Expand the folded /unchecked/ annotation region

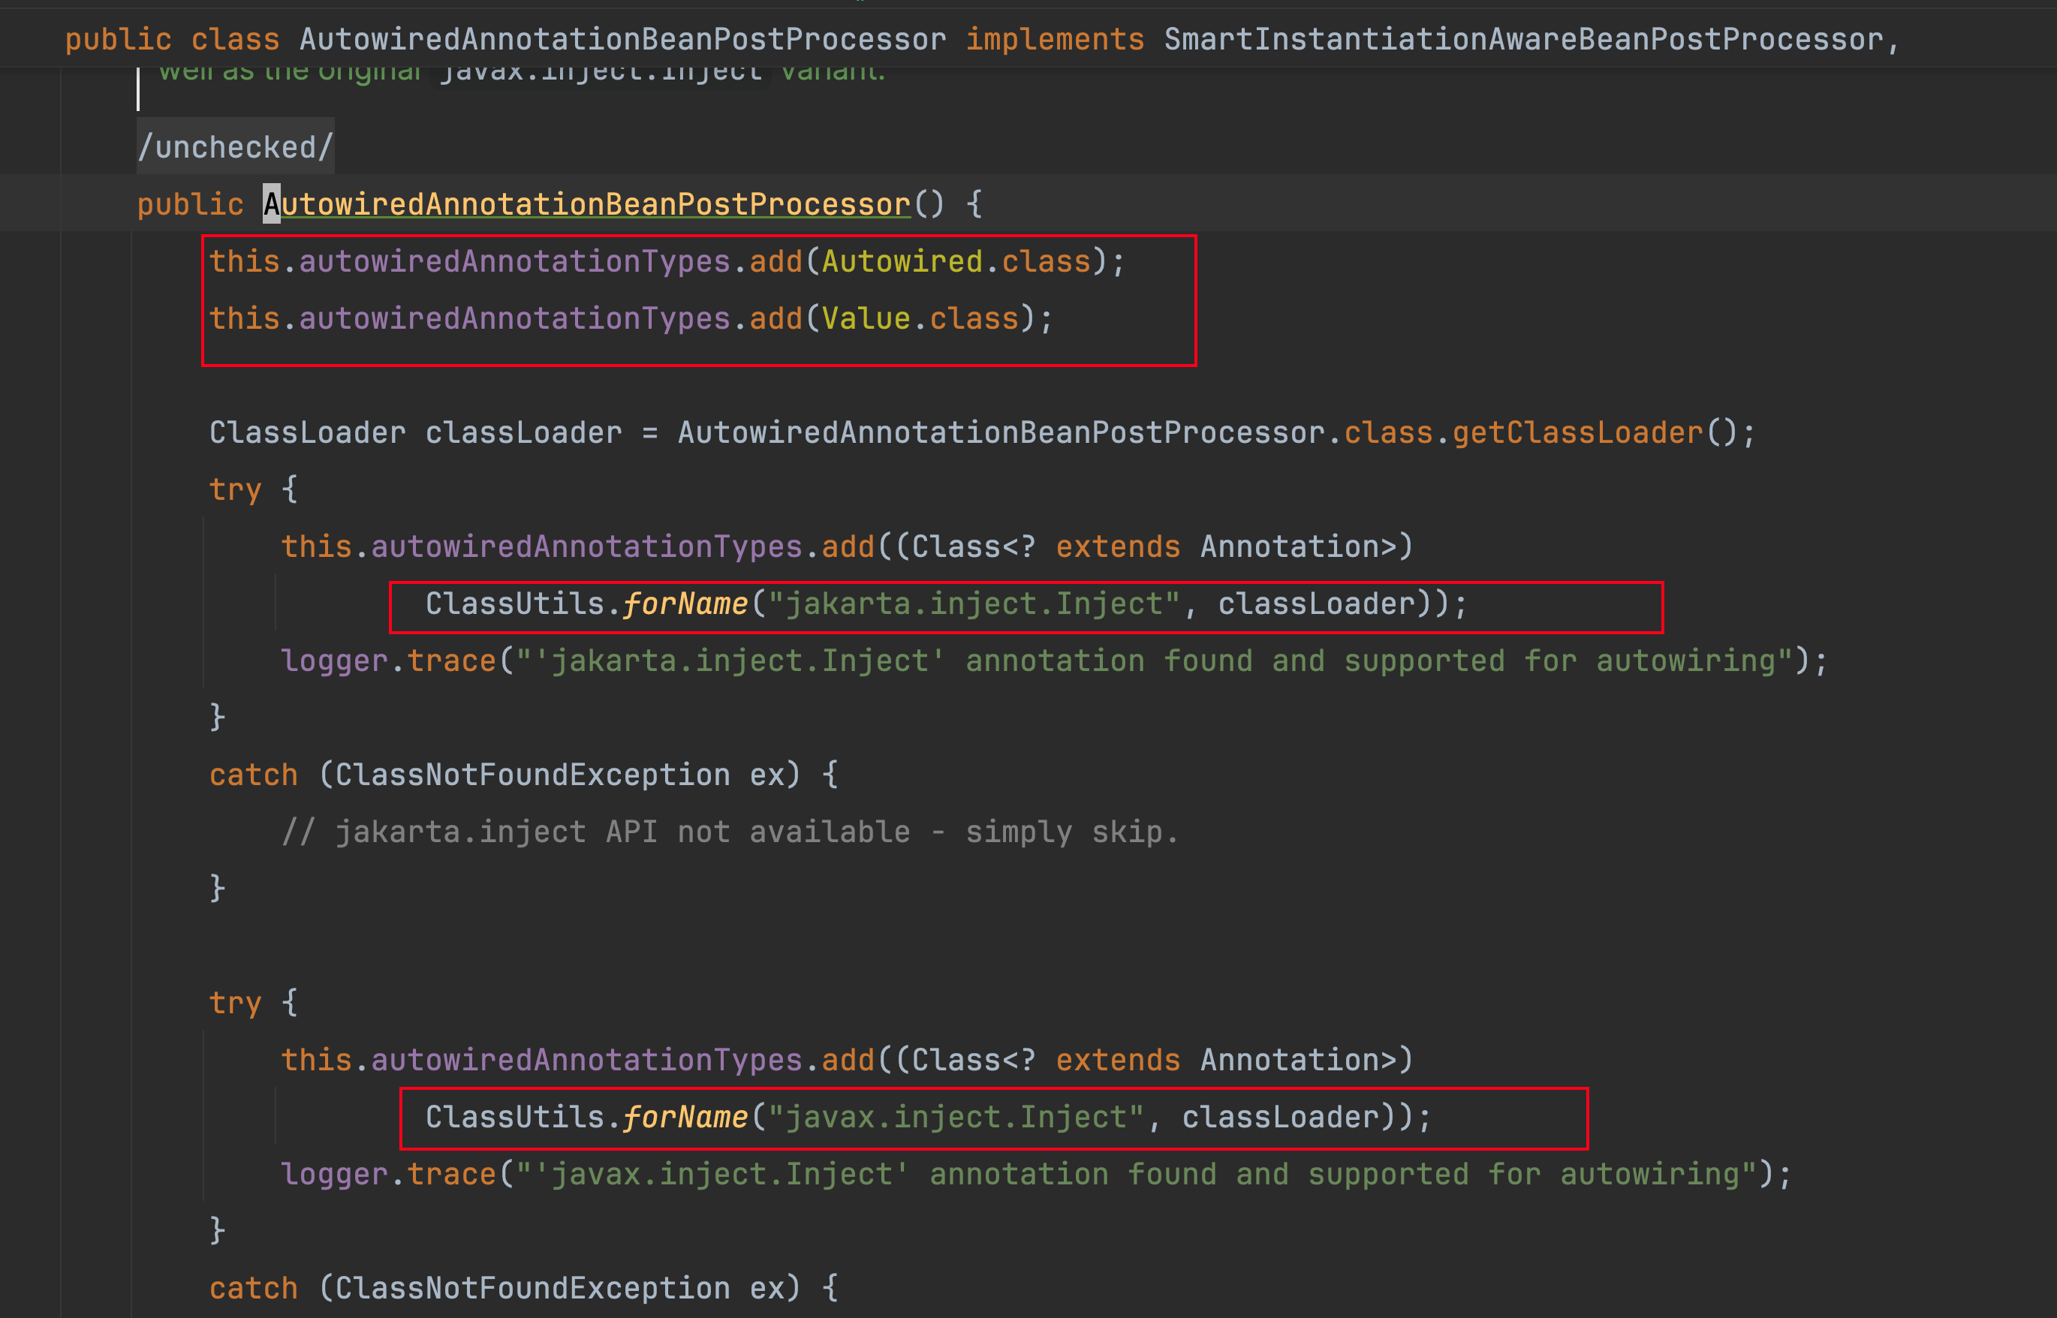[x=236, y=147]
